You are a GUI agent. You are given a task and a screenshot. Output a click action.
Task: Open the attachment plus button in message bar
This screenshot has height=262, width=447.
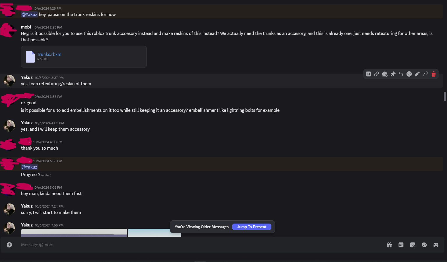pos(9,245)
